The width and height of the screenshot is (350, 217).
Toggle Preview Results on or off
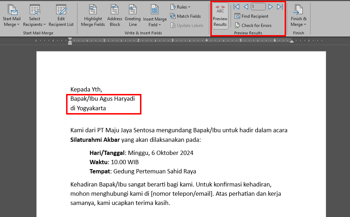click(x=220, y=16)
